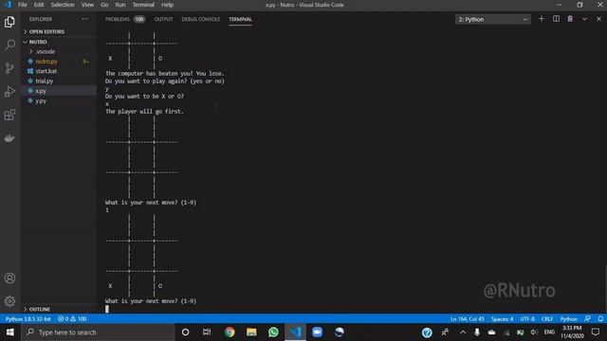Image resolution: width=607 pixels, height=341 pixels.
Task: Select the Terminal tab
Action: click(240, 19)
